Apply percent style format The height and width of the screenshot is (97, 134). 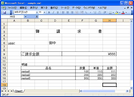click(86, 12)
